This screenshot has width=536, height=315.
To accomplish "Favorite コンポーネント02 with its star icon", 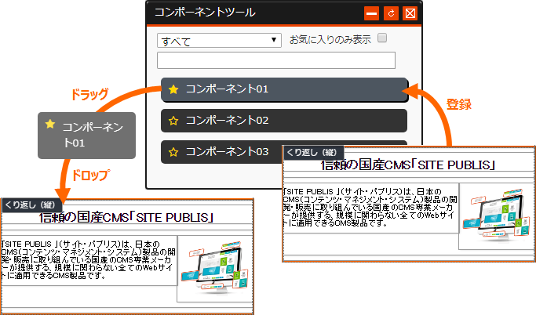I will (173, 121).
